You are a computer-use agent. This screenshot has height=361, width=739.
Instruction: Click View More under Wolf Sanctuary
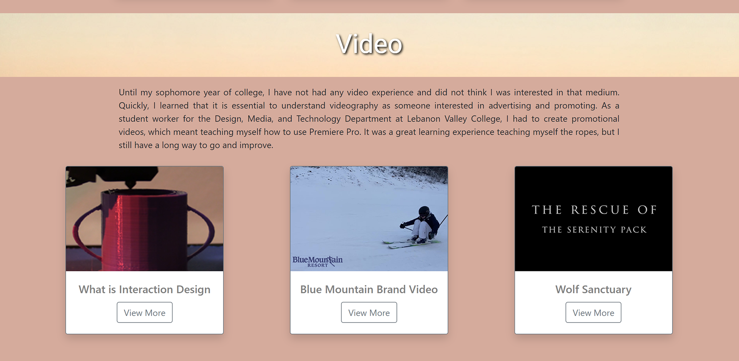(x=593, y=313)
